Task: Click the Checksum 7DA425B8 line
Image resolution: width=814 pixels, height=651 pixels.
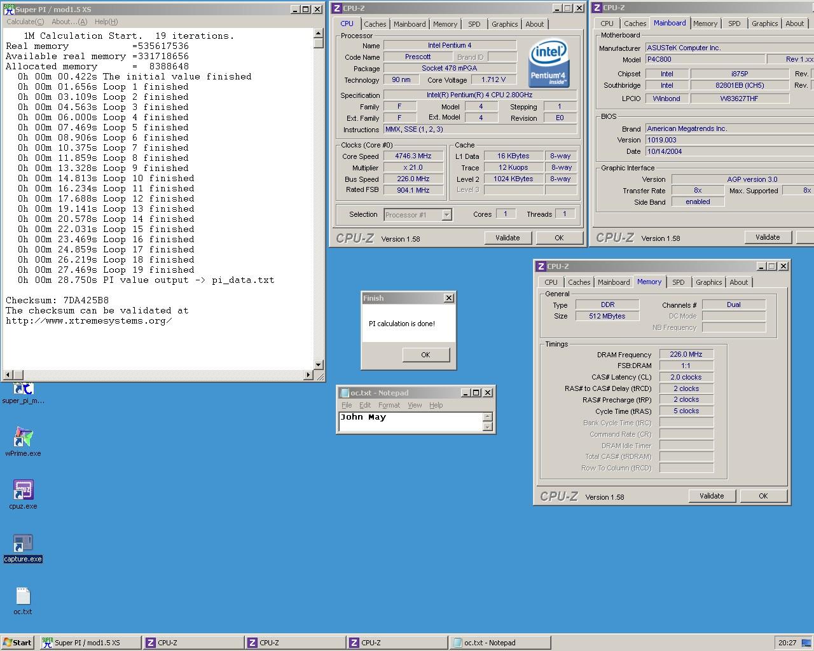Action: 57,300
